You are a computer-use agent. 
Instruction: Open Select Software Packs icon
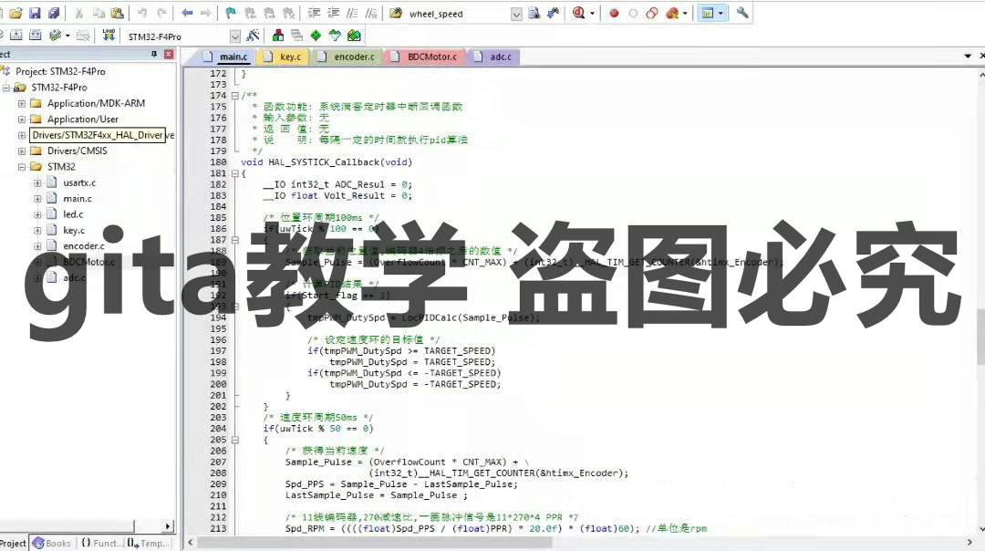(x=335, y=36)
